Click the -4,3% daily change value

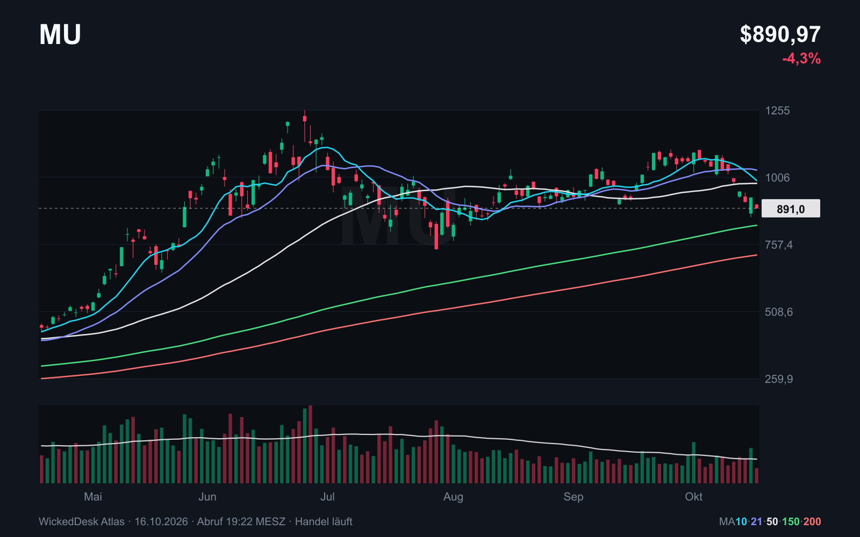[x=801, y=59]
